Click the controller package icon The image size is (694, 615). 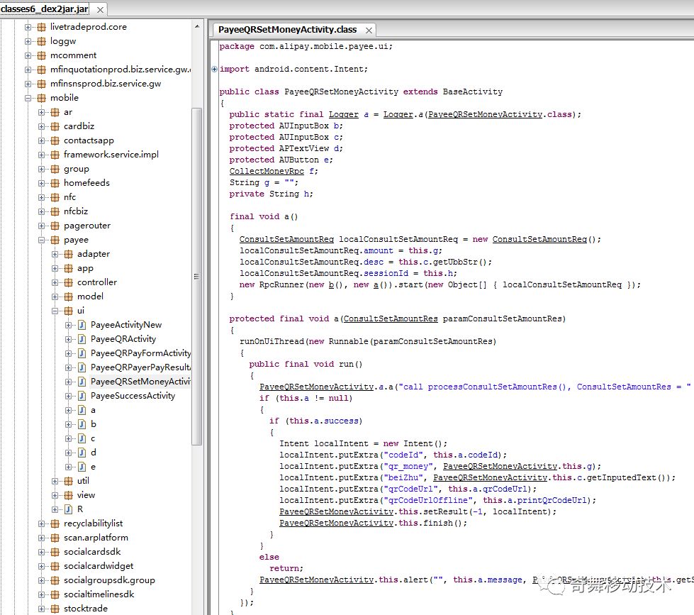pos(68,282)
